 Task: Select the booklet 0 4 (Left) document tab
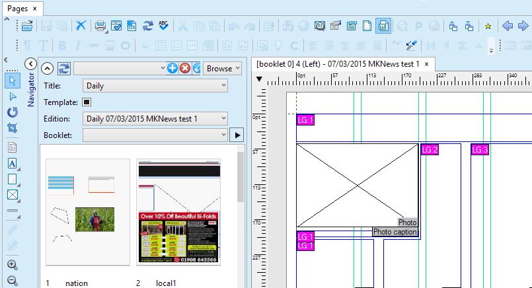click(x=338, y=64)
